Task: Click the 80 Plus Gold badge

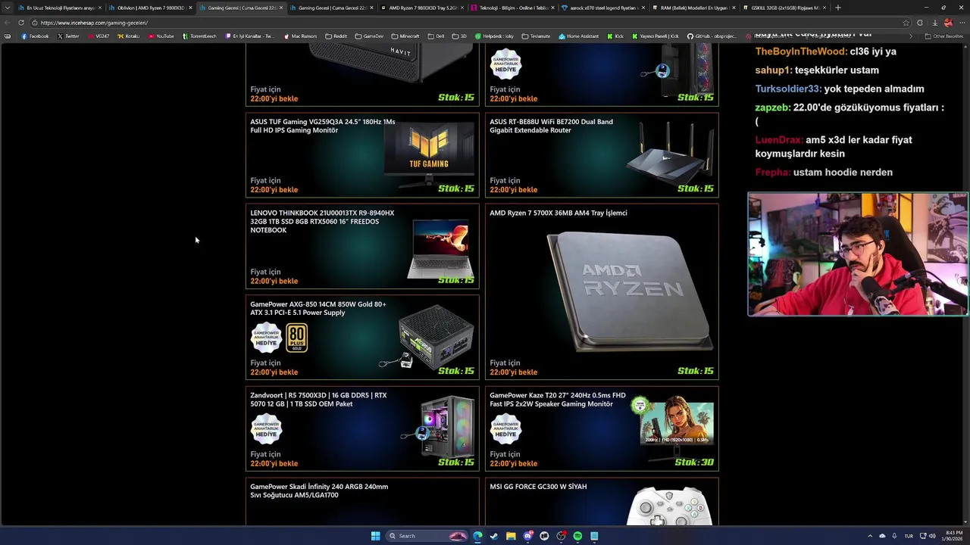Action: (297, 338)
